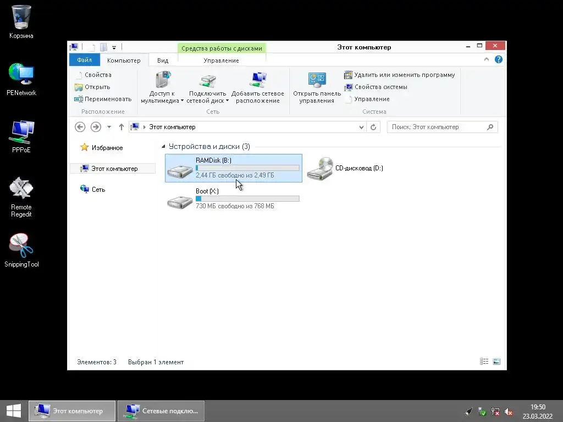Open the PPPoE desktop shortcut

tap(21, 137)
